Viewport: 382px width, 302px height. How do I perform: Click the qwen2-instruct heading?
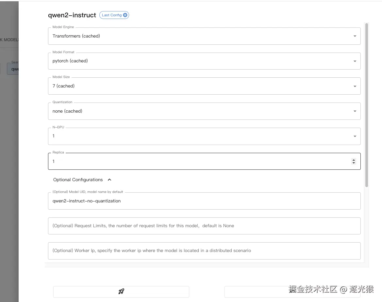tap(72, 15)
